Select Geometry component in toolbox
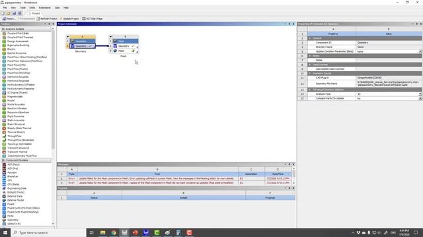Screen dimensions: 423x237 pyautogui.click(x=13, y=220)
